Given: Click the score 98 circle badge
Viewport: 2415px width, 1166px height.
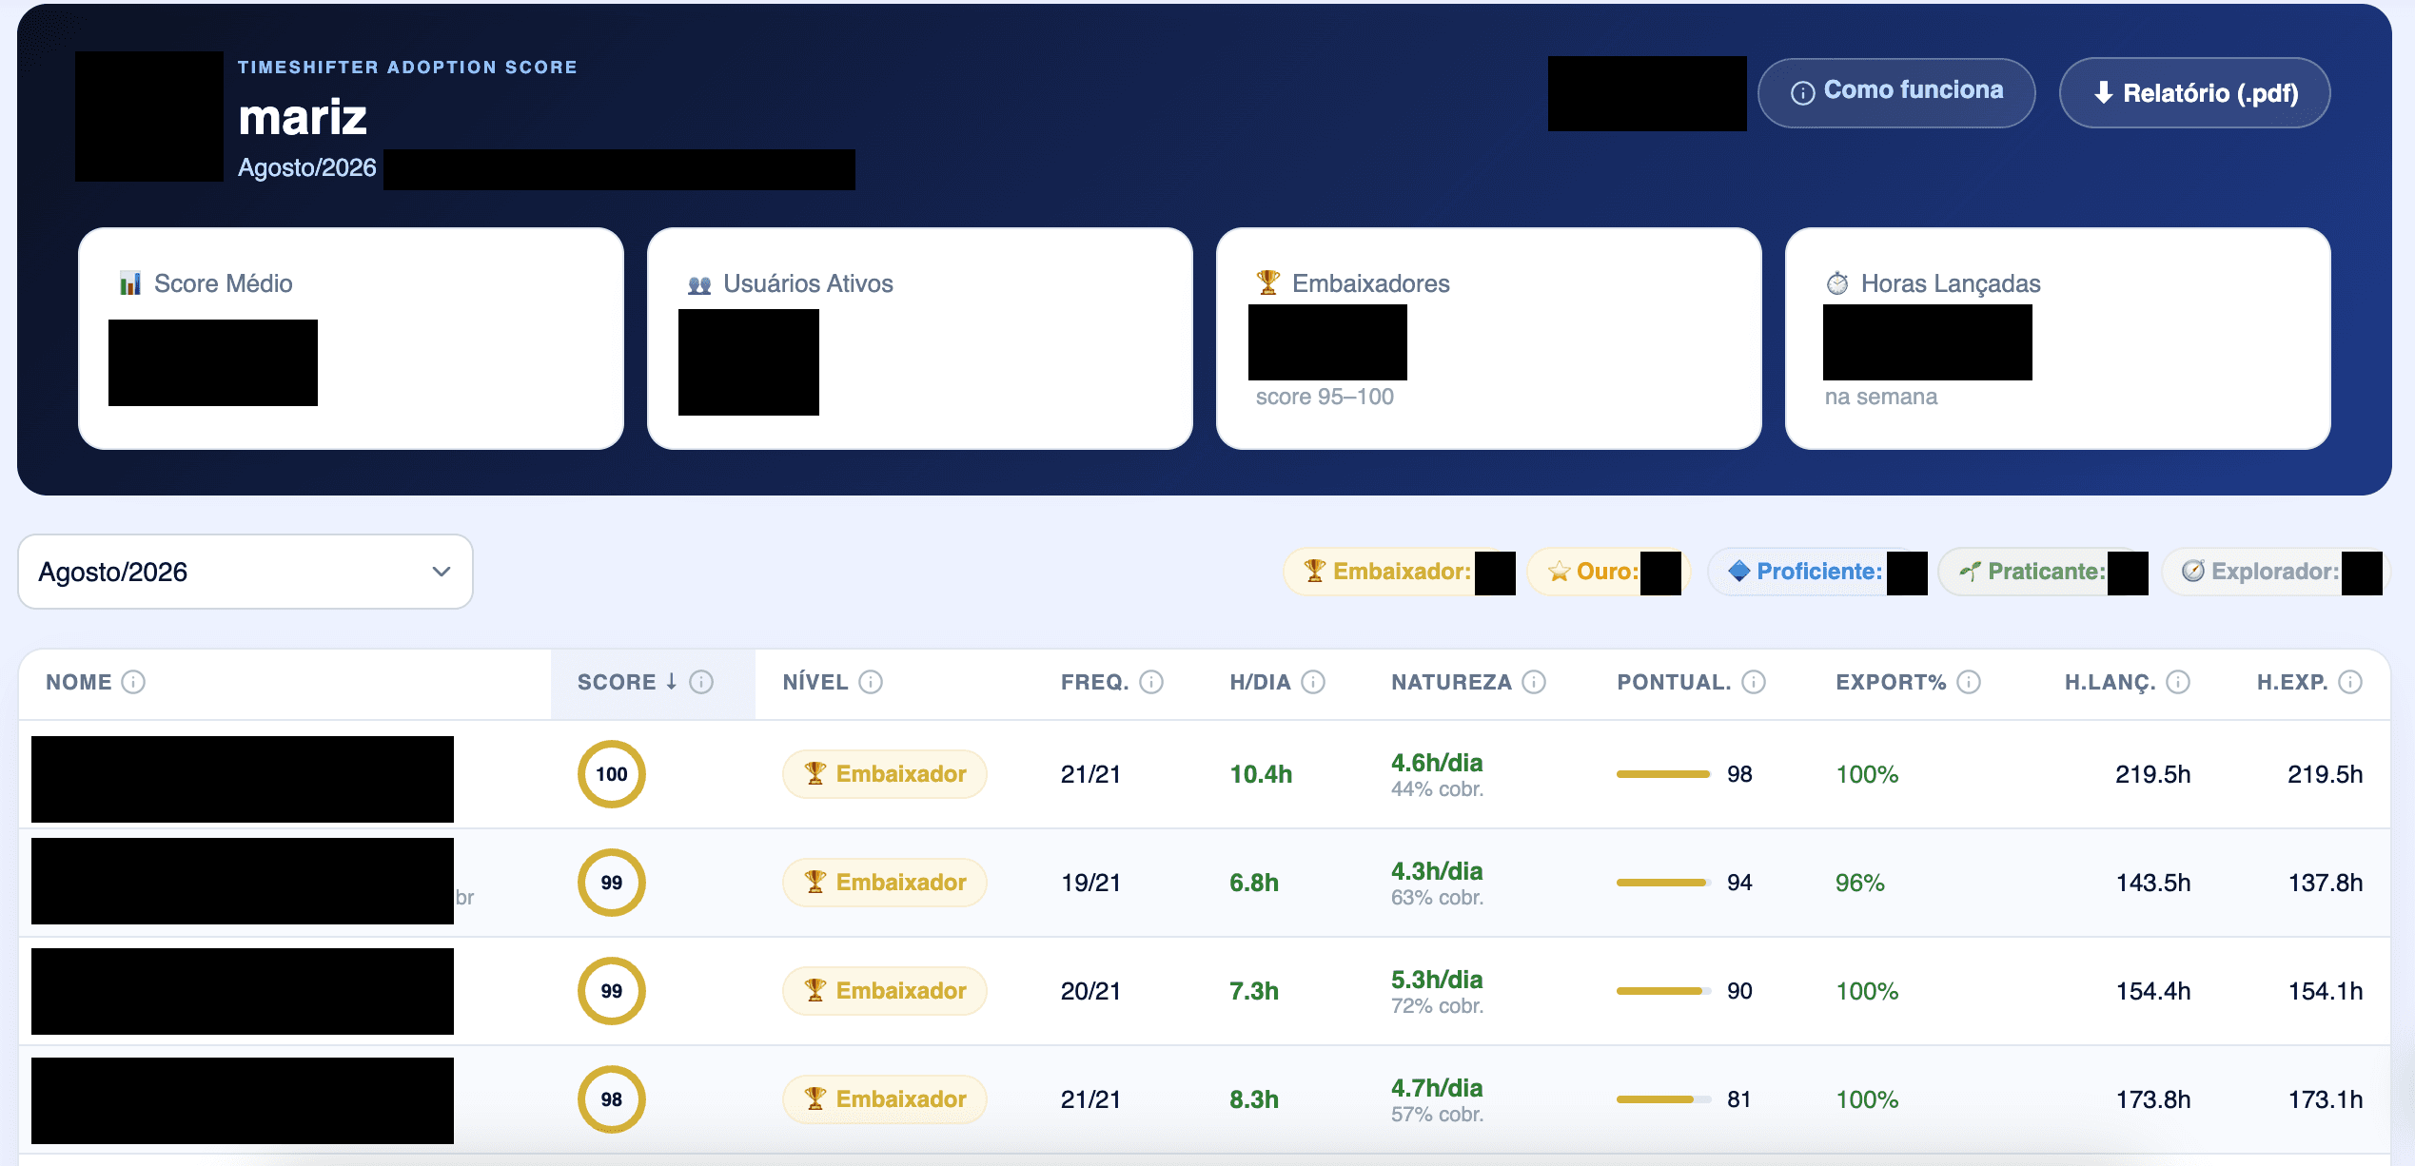Looking at the screenshot, I should coord(612,1099).
